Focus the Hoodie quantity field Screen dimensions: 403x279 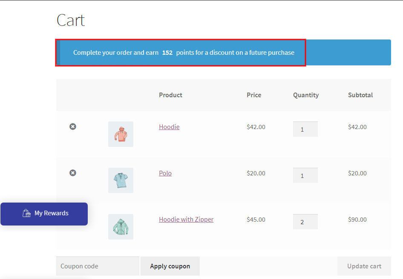305,129
